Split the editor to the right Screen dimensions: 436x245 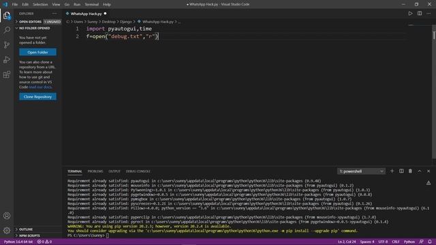(x=420, y=14)
